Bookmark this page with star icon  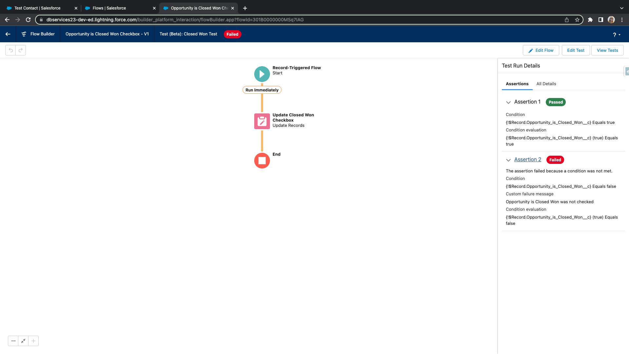[x=577, y=20]
